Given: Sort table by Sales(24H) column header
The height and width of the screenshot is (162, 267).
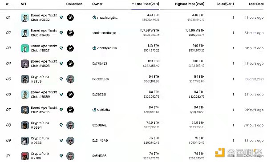Looking at the screenshot, I should point(225,4).
